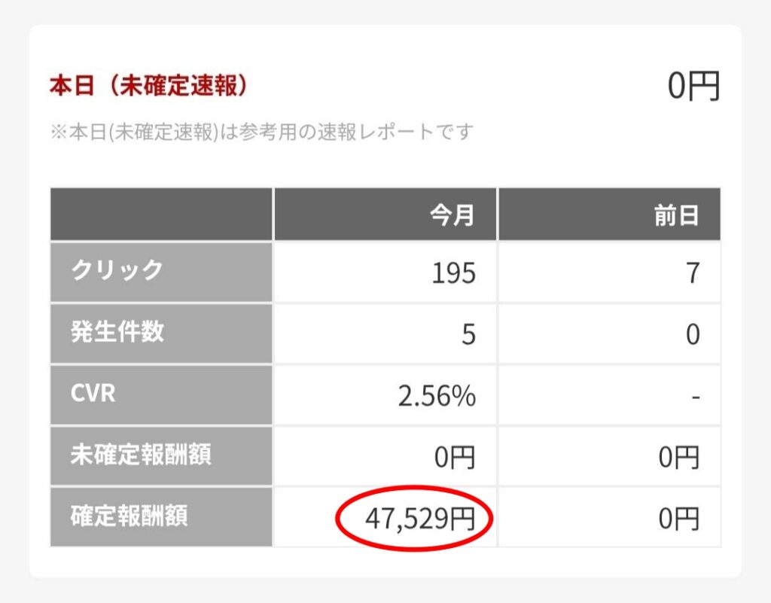The height and width of the screenshot is (603, 771).
Task: Click the 今月 column header
Action: [x=452, y=215]
